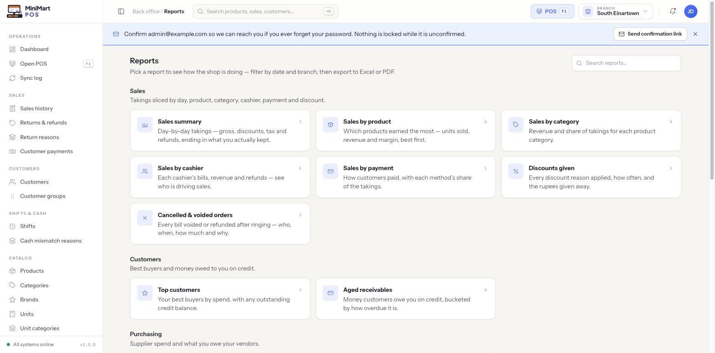Open Aged receivables report chevron
Viewport: 715px width, 353px height.
pyautogui.click(x=485, y=290)
